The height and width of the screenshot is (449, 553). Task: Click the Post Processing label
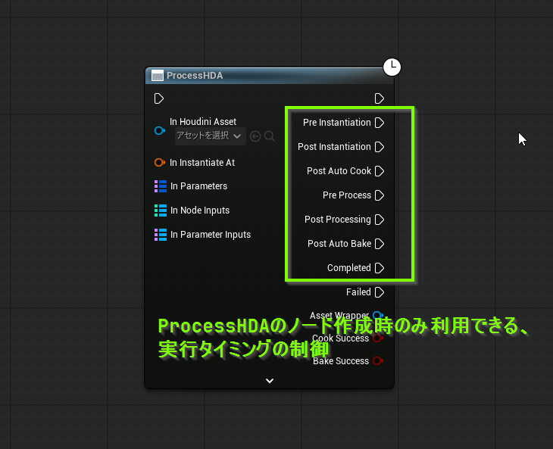(x=338, y=220)
